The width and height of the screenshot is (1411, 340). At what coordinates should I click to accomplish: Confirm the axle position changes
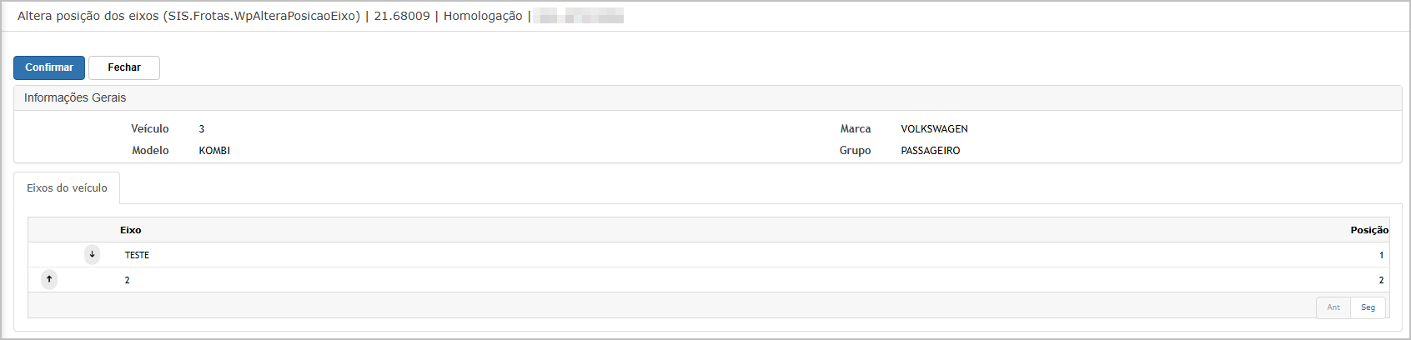pyautogui.click(x=49, y=67)
